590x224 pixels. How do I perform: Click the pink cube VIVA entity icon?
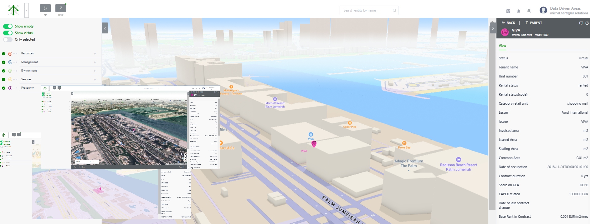(505, 32)
